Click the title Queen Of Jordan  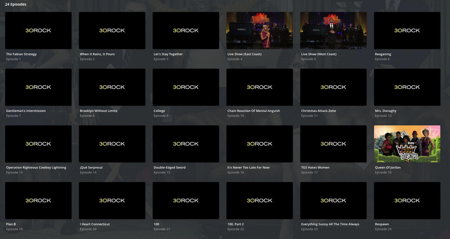pyautogui.click(x=387, y=168)
